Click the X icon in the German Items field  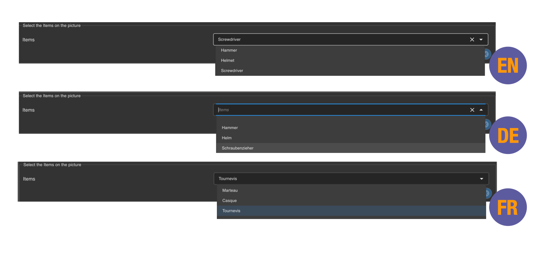click(472, 110)
